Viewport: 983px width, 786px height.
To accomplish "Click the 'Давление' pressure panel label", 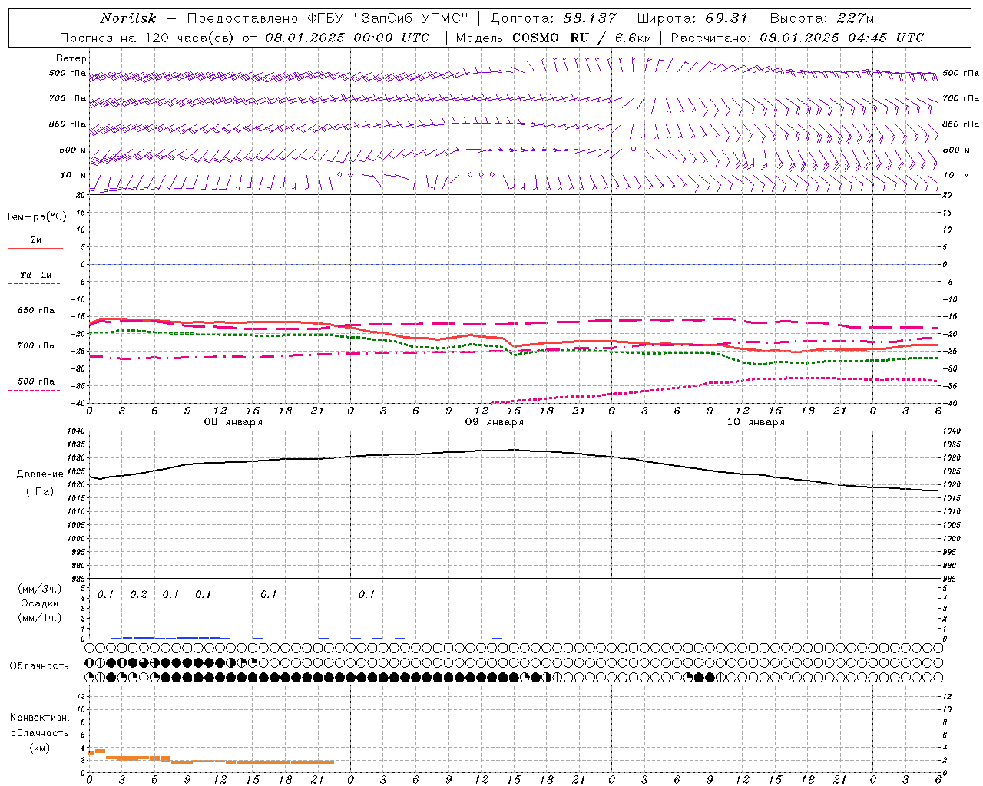I will [x=40, y=474].
